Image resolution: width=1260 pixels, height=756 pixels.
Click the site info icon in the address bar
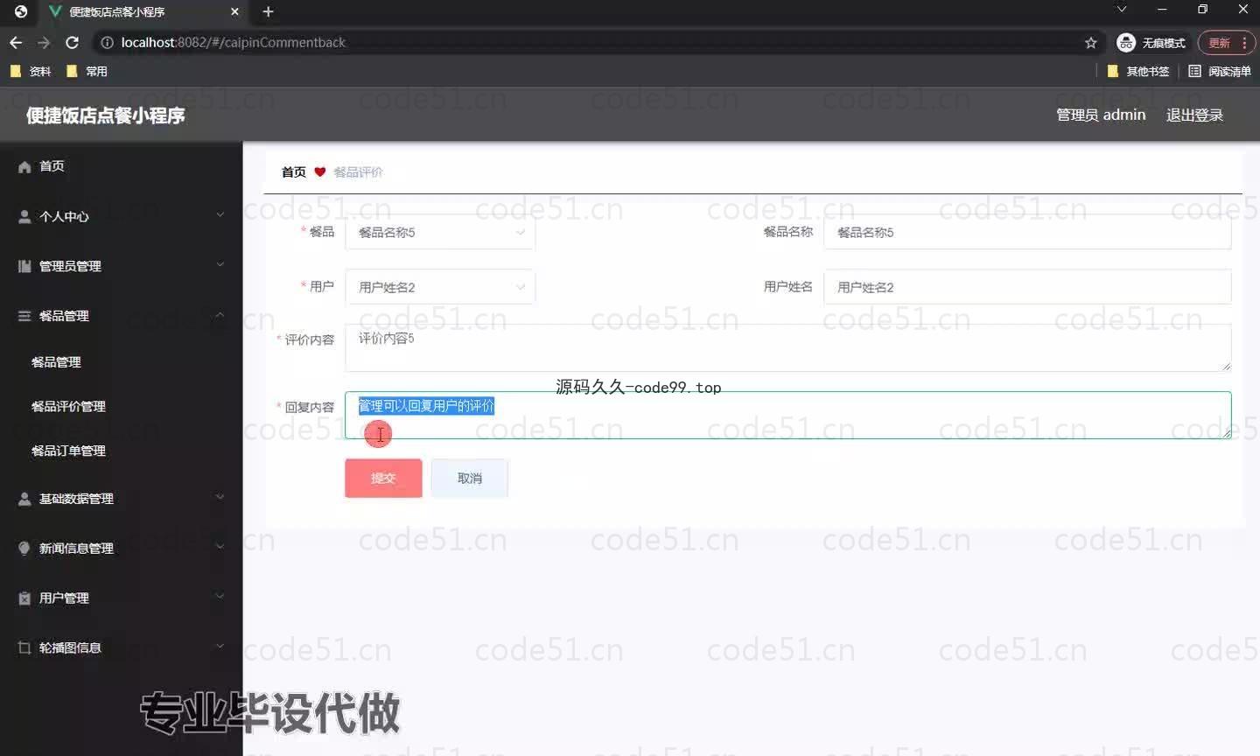(x=107, y=42)
